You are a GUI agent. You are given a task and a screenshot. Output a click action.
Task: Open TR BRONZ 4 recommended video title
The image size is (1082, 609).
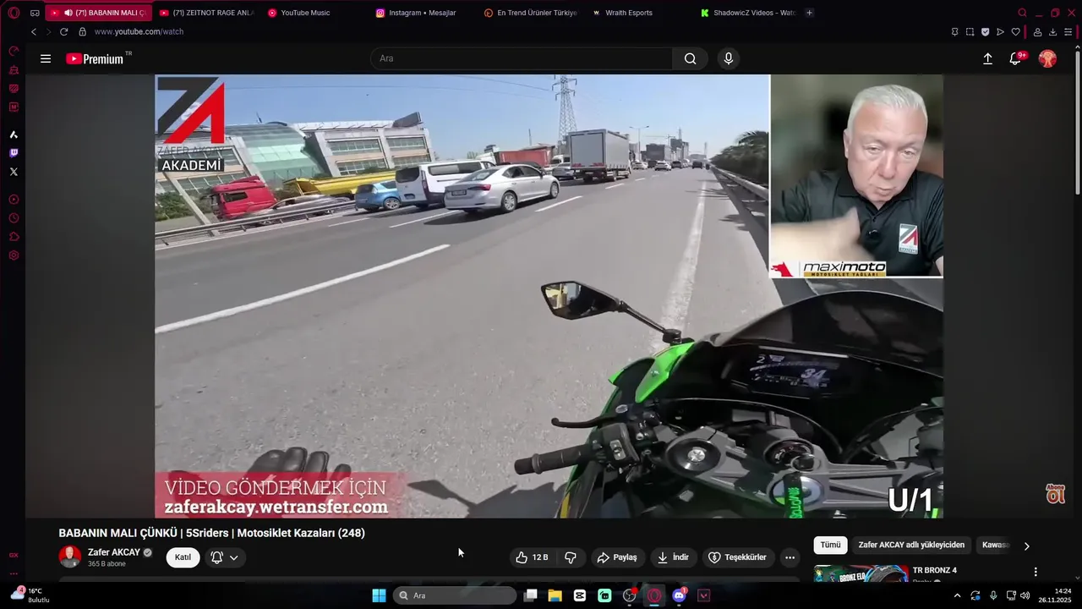[935, 570]
